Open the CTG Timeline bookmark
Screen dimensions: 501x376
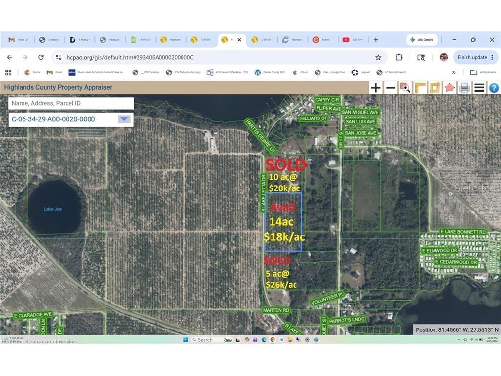pos(145,72)
